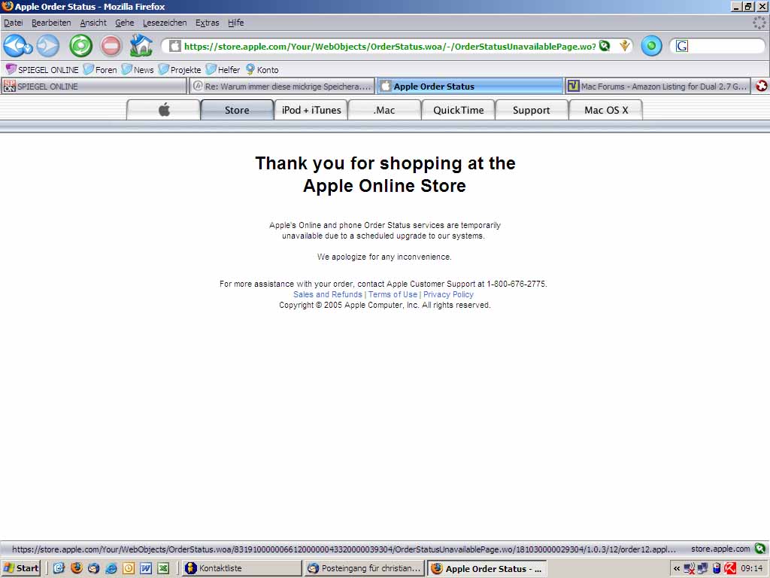
Task: Open the Datei menu
Action: [14, 23]
